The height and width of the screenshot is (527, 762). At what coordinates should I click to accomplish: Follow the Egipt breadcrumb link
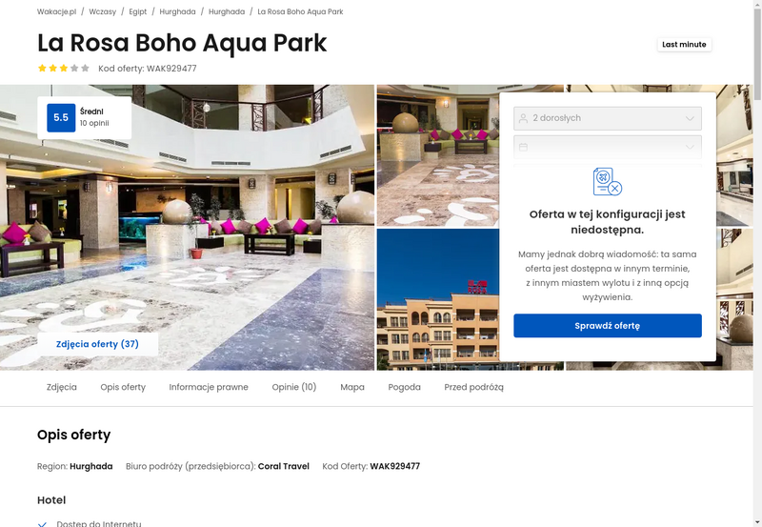point(137,11)
